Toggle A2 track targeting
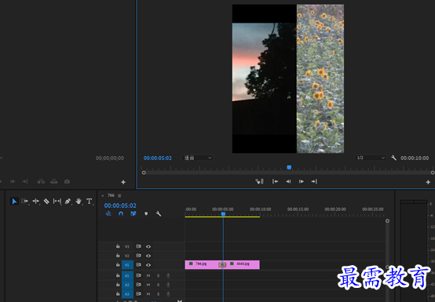 pos(127,285)
